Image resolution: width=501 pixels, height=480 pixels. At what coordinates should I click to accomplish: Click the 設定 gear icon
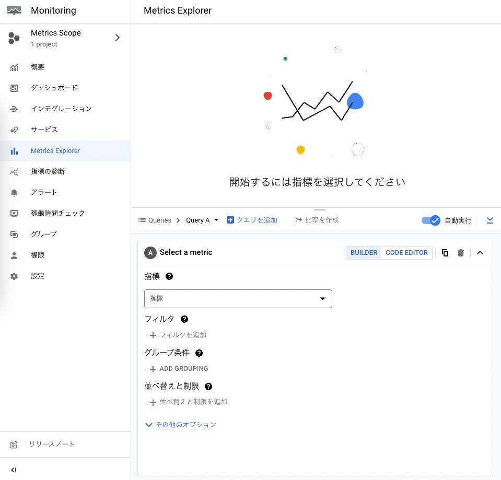click(14, 276)
